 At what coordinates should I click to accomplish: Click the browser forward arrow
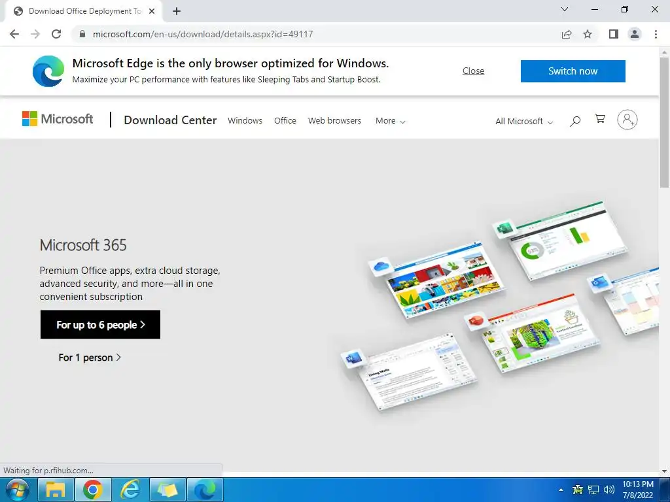tap(35, 34)
